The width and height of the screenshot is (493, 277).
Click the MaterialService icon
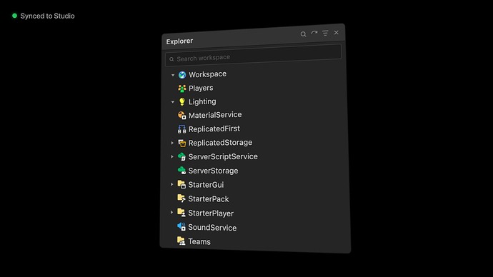click(x=182, y=116)
